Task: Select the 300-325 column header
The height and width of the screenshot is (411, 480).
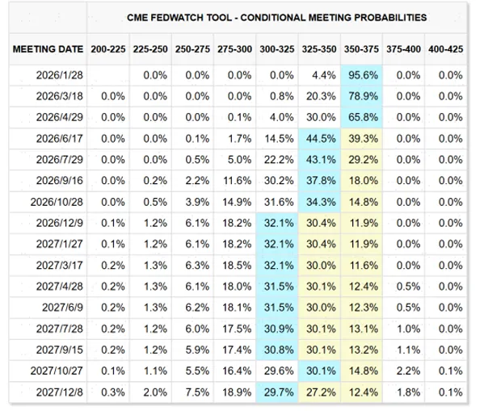Action: 277,49
